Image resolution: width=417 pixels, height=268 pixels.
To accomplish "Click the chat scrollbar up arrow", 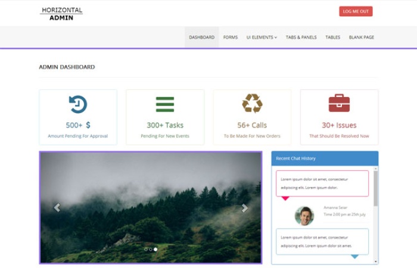I will tap(375, 169).
